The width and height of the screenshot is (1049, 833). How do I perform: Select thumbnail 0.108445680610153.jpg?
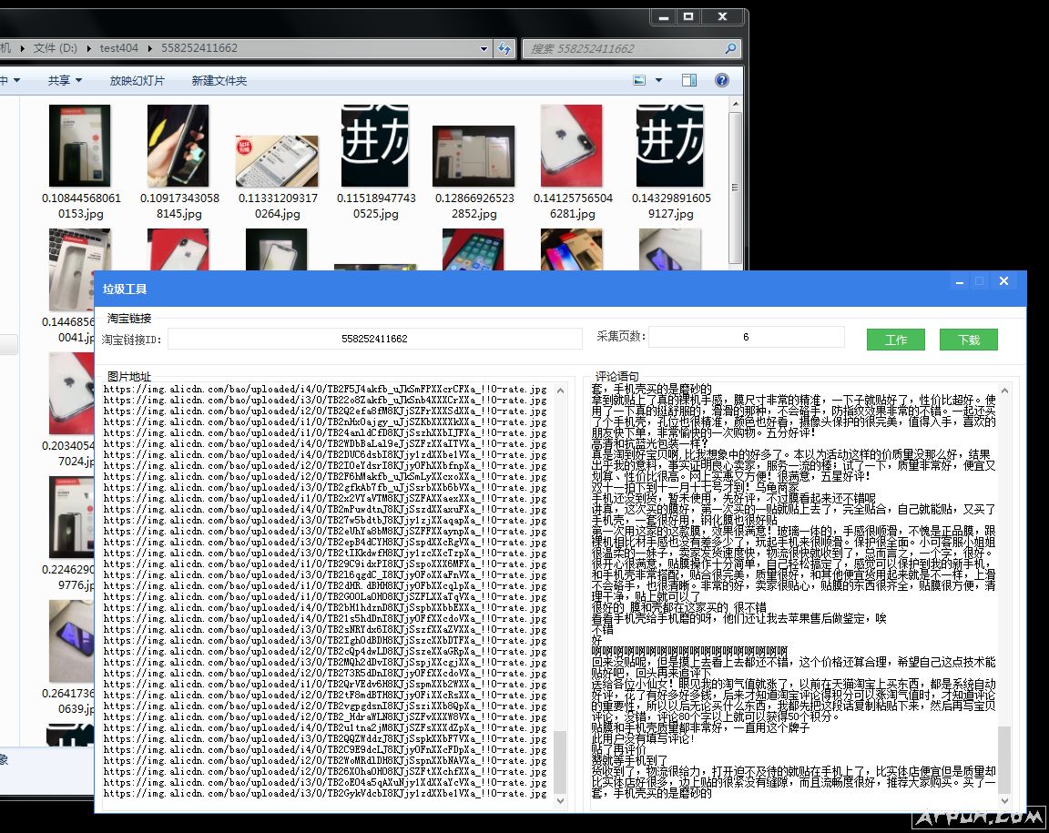point(79,145)
